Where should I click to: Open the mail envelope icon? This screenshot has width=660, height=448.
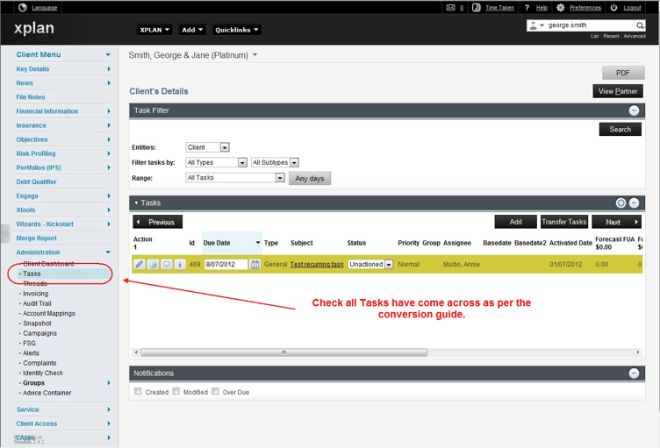450,8
